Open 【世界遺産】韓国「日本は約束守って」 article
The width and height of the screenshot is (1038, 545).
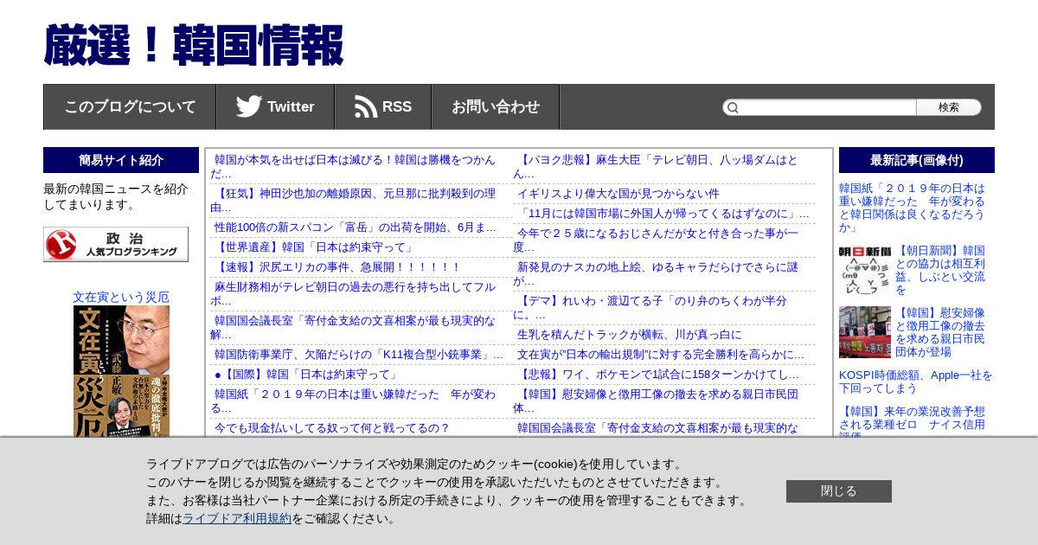(316, 247)
